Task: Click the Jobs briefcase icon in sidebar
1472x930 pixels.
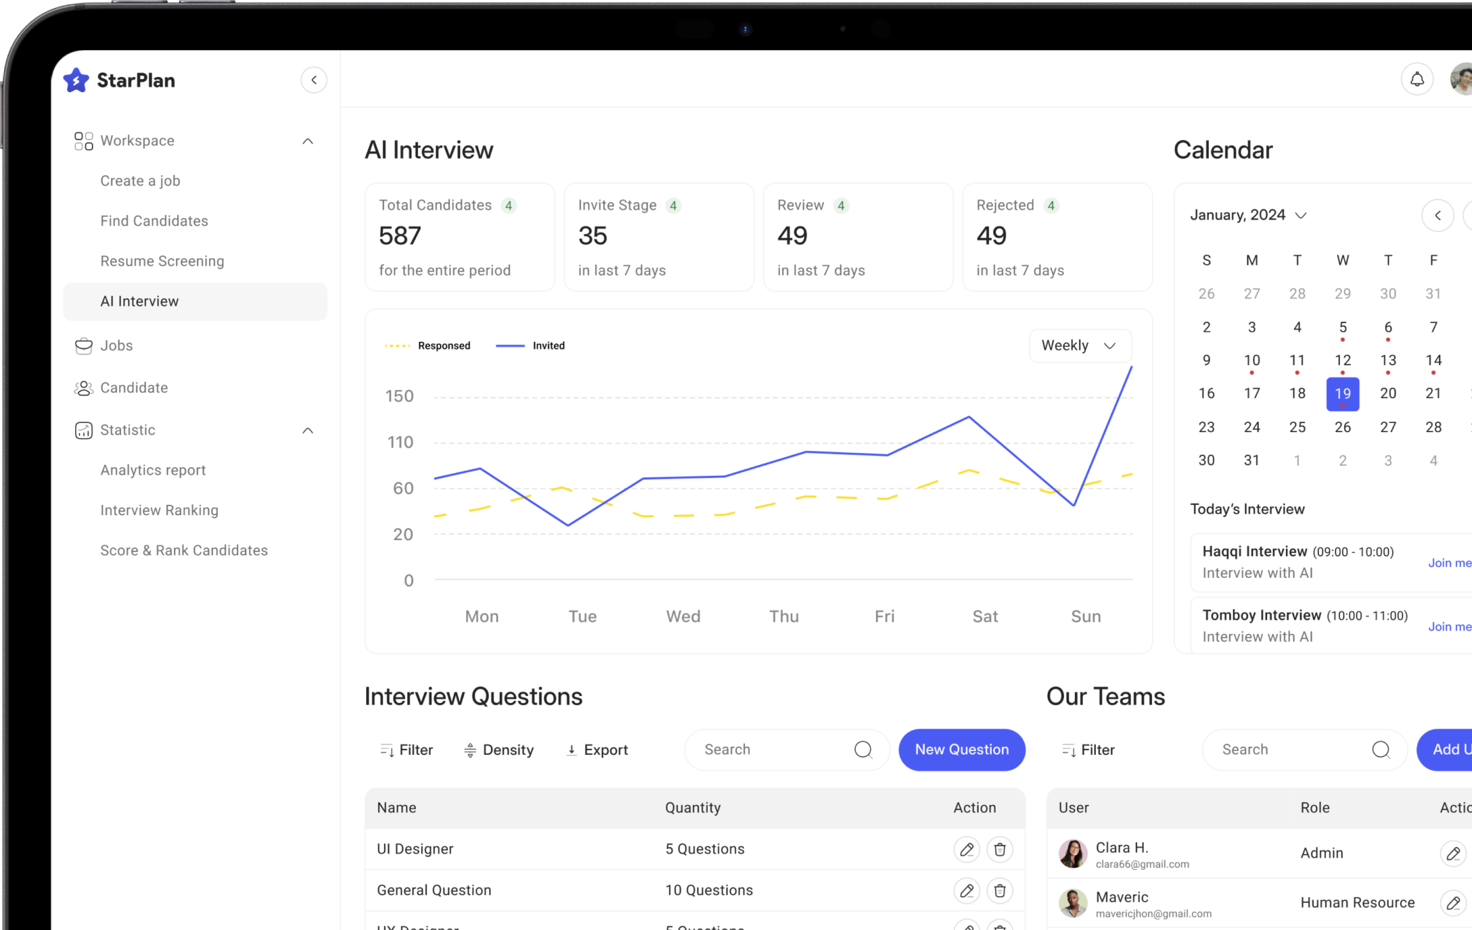Action: click(83, 346)
